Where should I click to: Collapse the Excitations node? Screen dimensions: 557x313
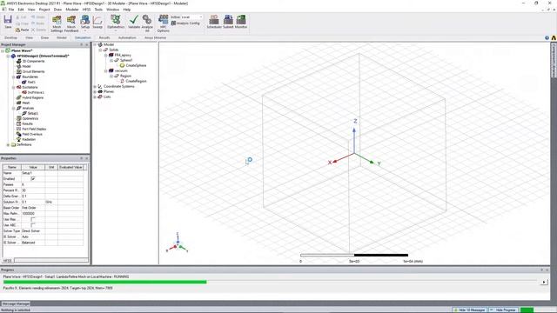[x=14, y=87]
